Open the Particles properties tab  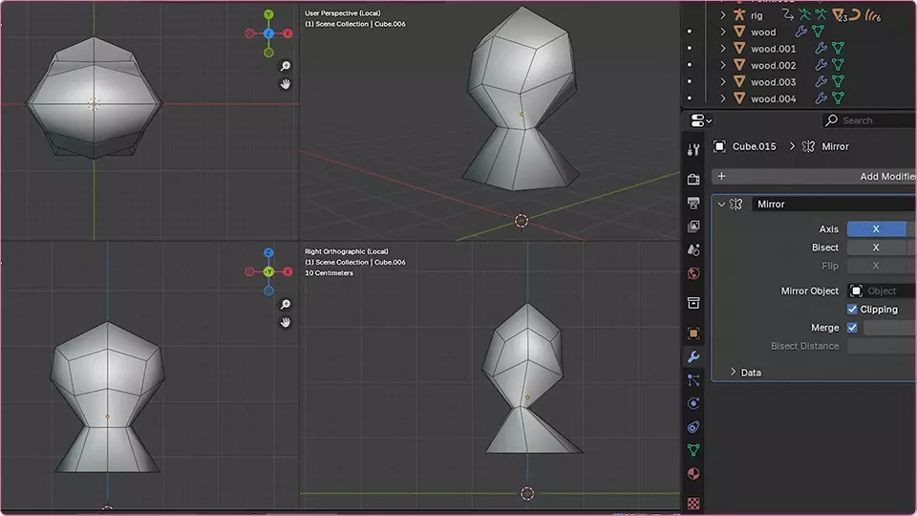coord(693,379)
